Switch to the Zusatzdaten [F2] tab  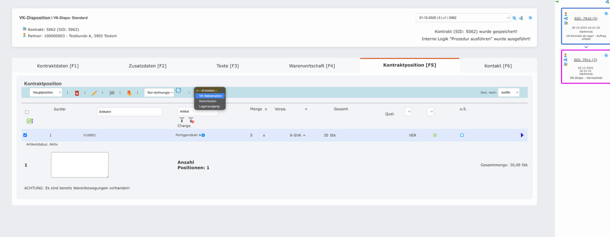point(148,66)
